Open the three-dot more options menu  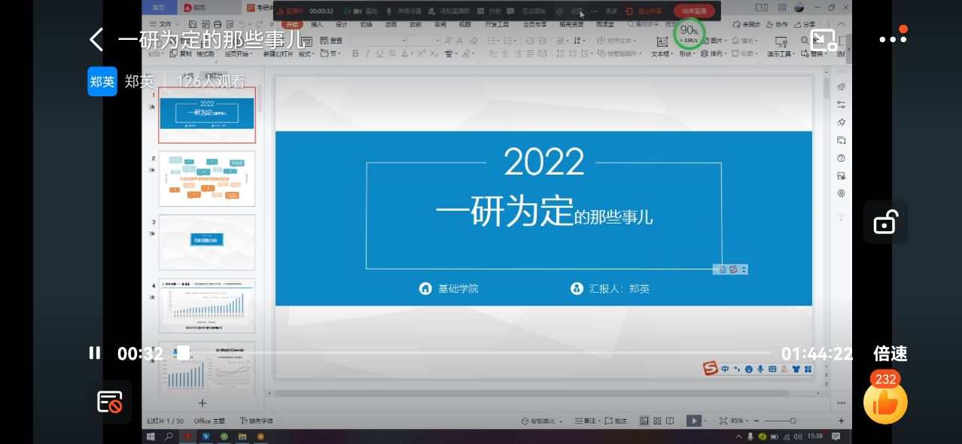tap(892, 39)
